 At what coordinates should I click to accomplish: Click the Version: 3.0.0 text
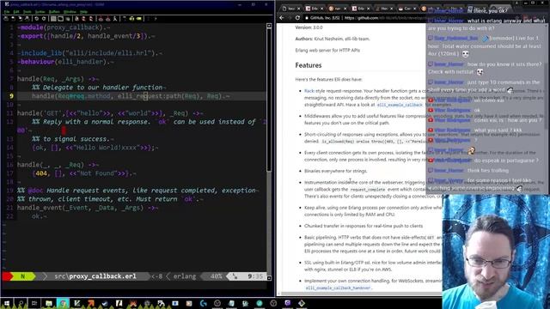coord(309,27)
